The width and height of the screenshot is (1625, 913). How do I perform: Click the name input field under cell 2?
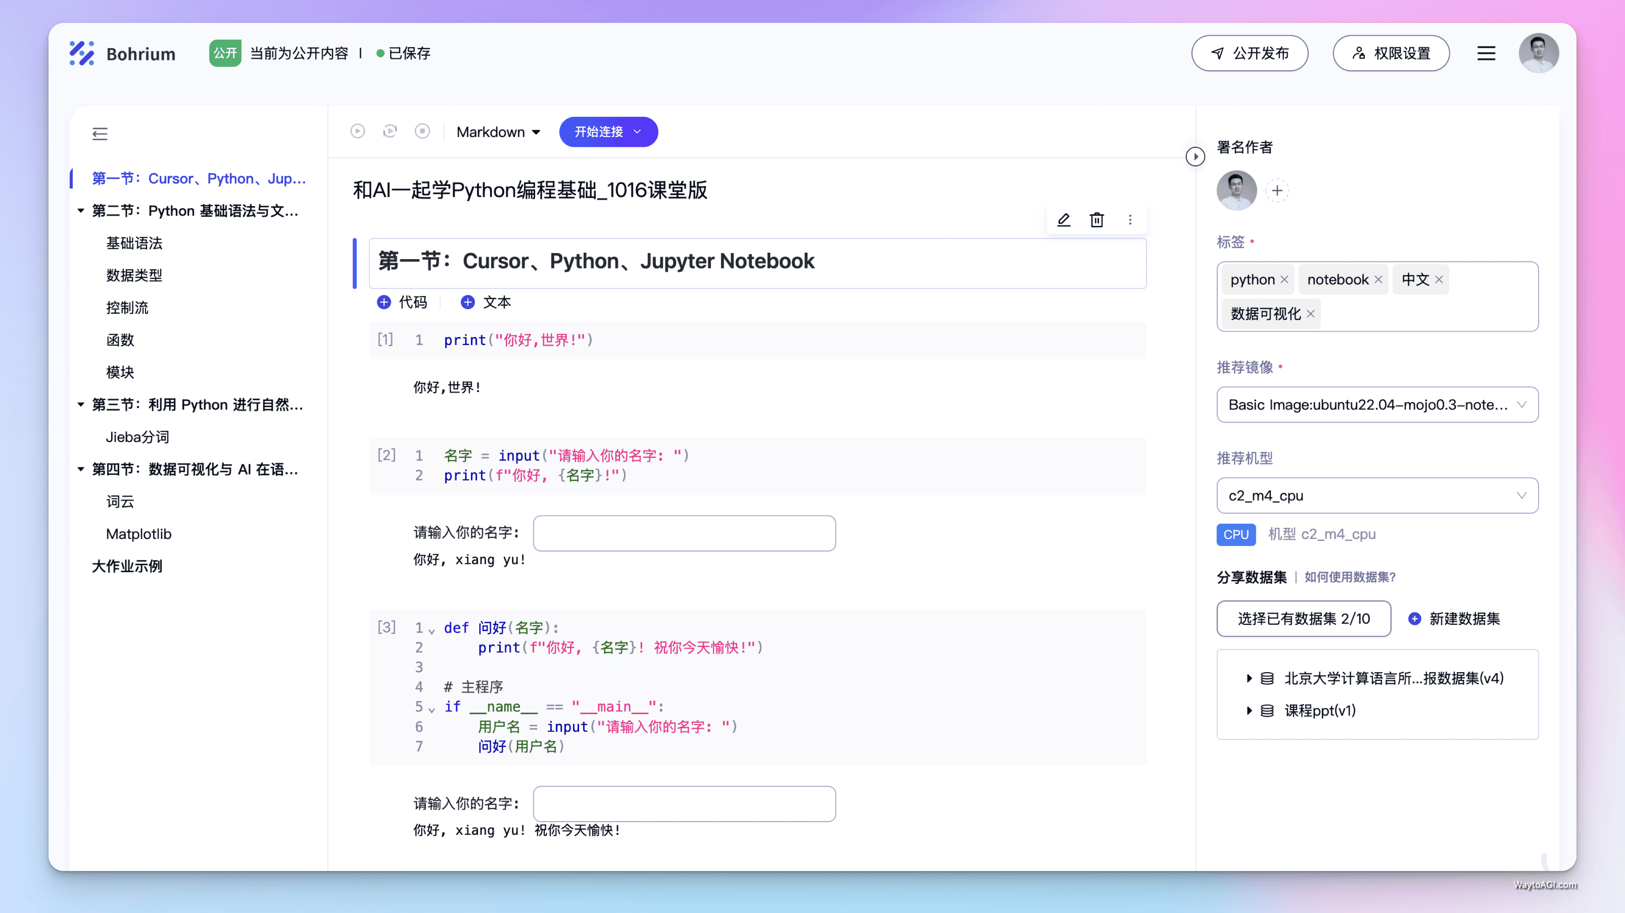coord(684,533)
